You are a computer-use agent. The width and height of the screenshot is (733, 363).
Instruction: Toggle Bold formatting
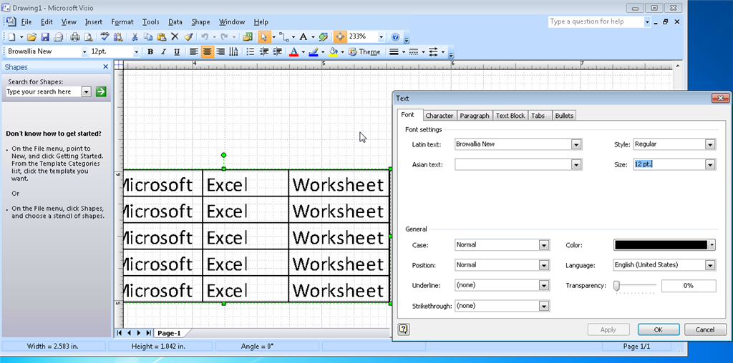click(150, 51)
